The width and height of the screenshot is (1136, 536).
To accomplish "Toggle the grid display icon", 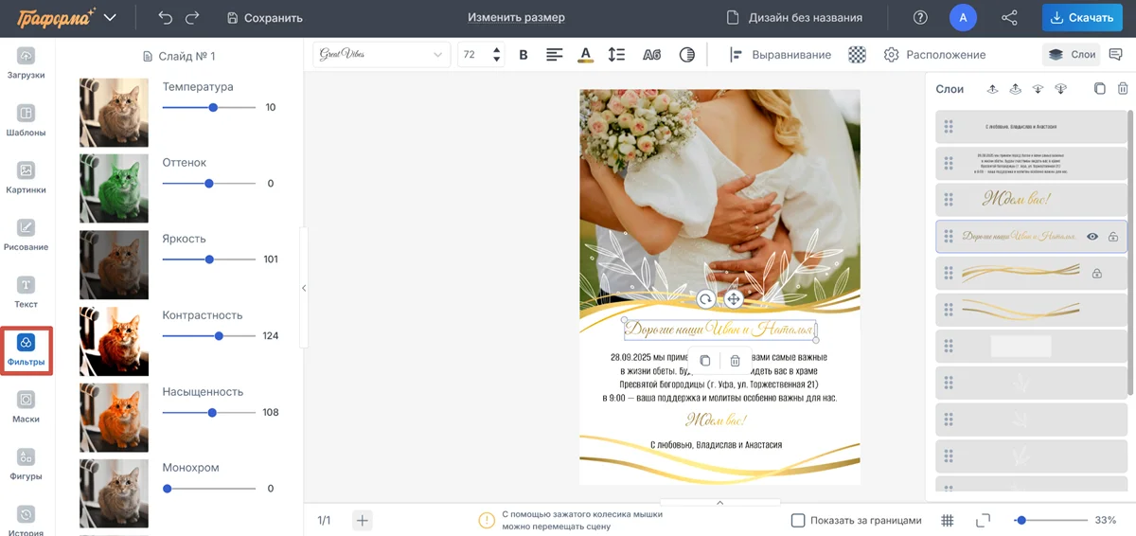I will (x=948, y=520).
